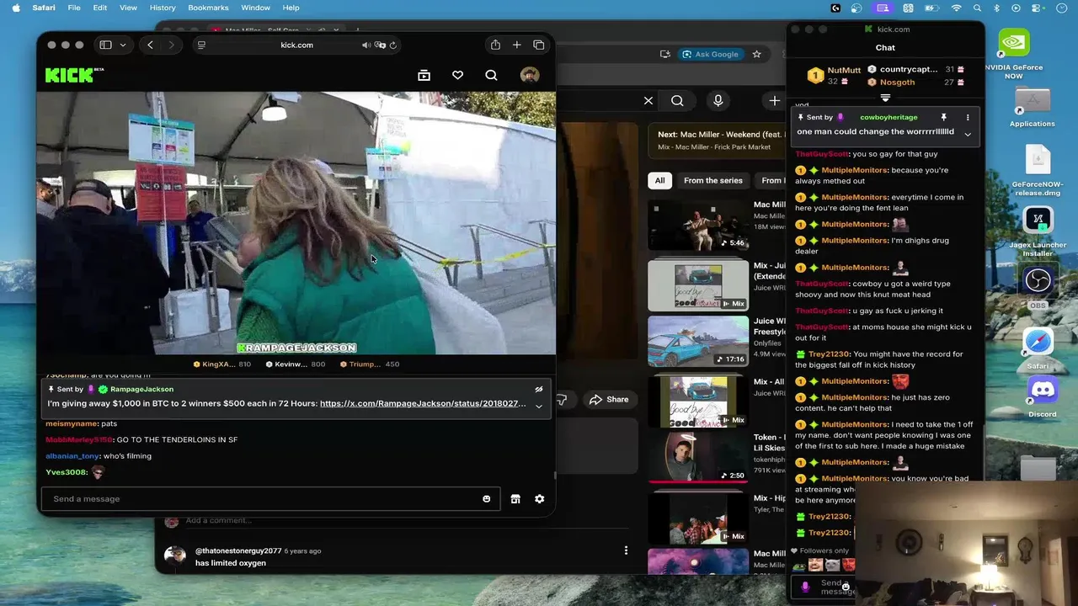Open the emoji picker in Kick chat
Screen dimensions: 1078x606
pos(486,499)
